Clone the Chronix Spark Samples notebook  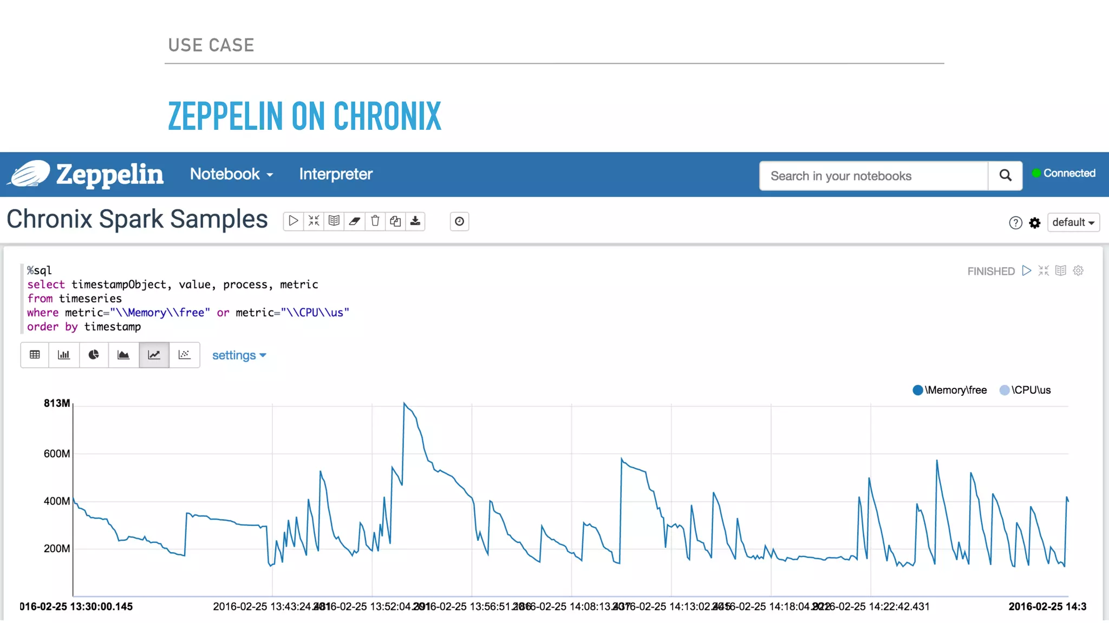point(395,221)
